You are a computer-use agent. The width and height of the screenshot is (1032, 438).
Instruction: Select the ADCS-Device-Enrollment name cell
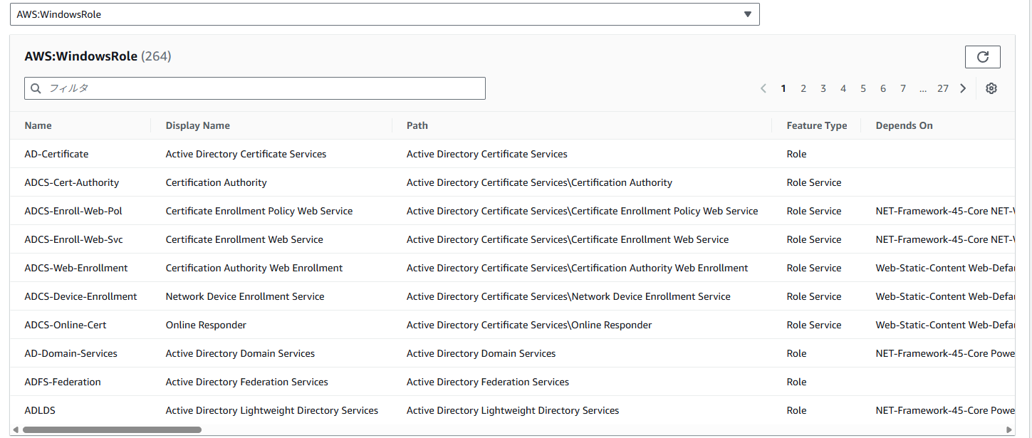click(81, 296)
